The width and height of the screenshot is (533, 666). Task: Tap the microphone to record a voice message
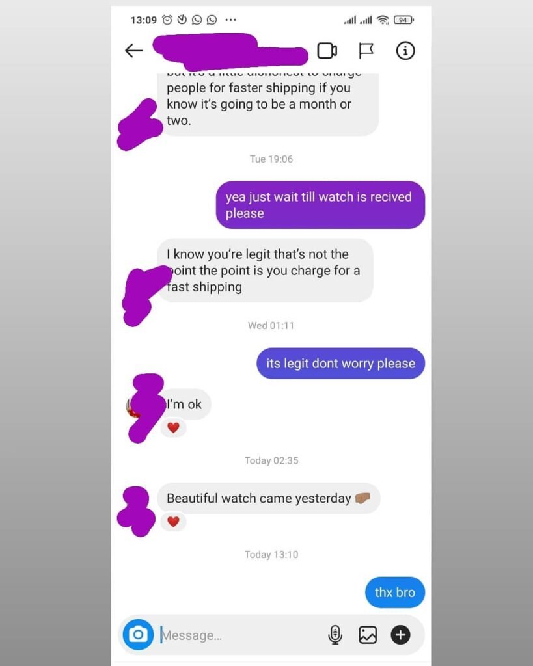point(335,635)
